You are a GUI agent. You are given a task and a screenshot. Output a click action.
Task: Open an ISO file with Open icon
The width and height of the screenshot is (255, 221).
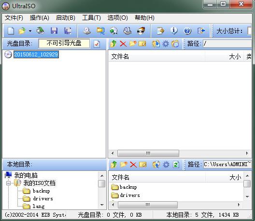[x=22, y=31]
